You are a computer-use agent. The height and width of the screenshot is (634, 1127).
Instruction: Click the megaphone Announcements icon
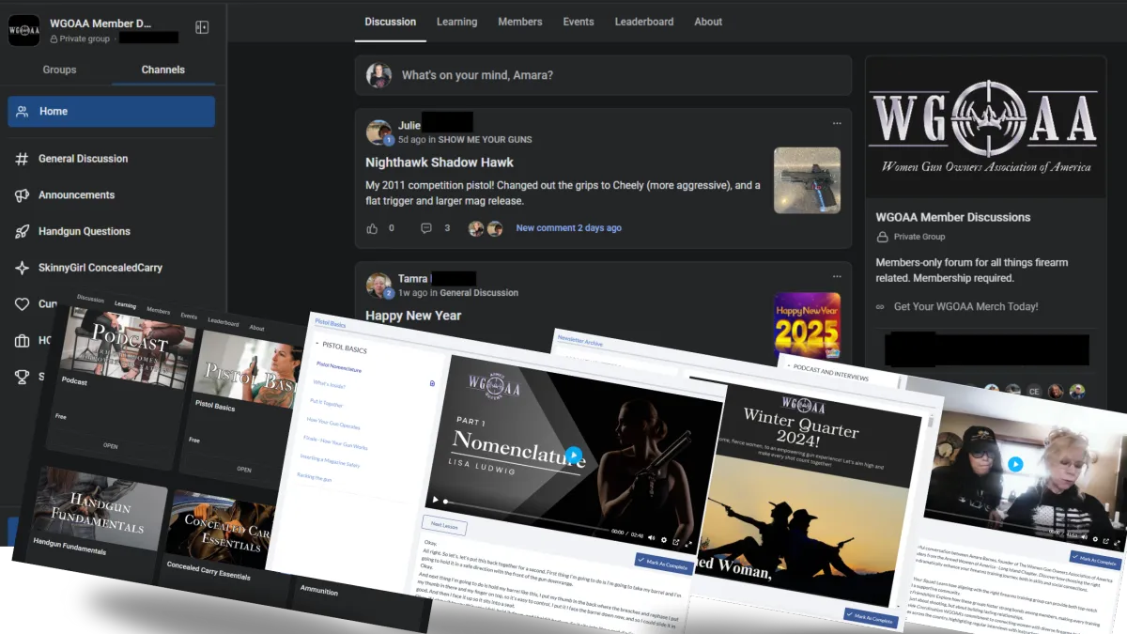coord(22,195)
